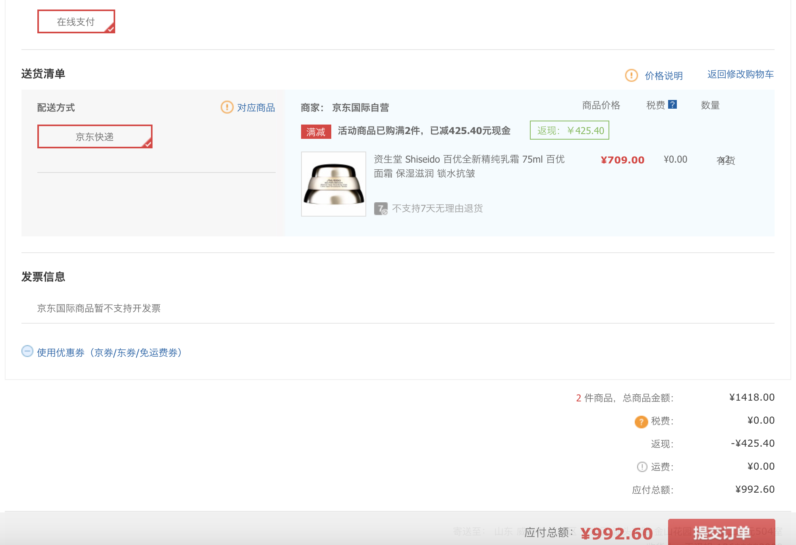The height and width of the screenshot is (545, 796).
Task: Select the 京东快递 delivery option
Action: (95, 136)
